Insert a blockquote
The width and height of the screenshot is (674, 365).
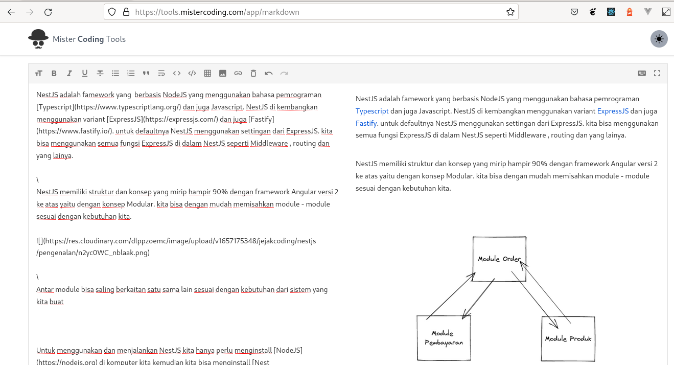click(x=146, y=73)
